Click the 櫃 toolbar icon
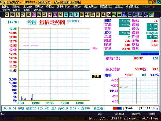The height and width of the screenshot is (121, 161). [12, 15]
